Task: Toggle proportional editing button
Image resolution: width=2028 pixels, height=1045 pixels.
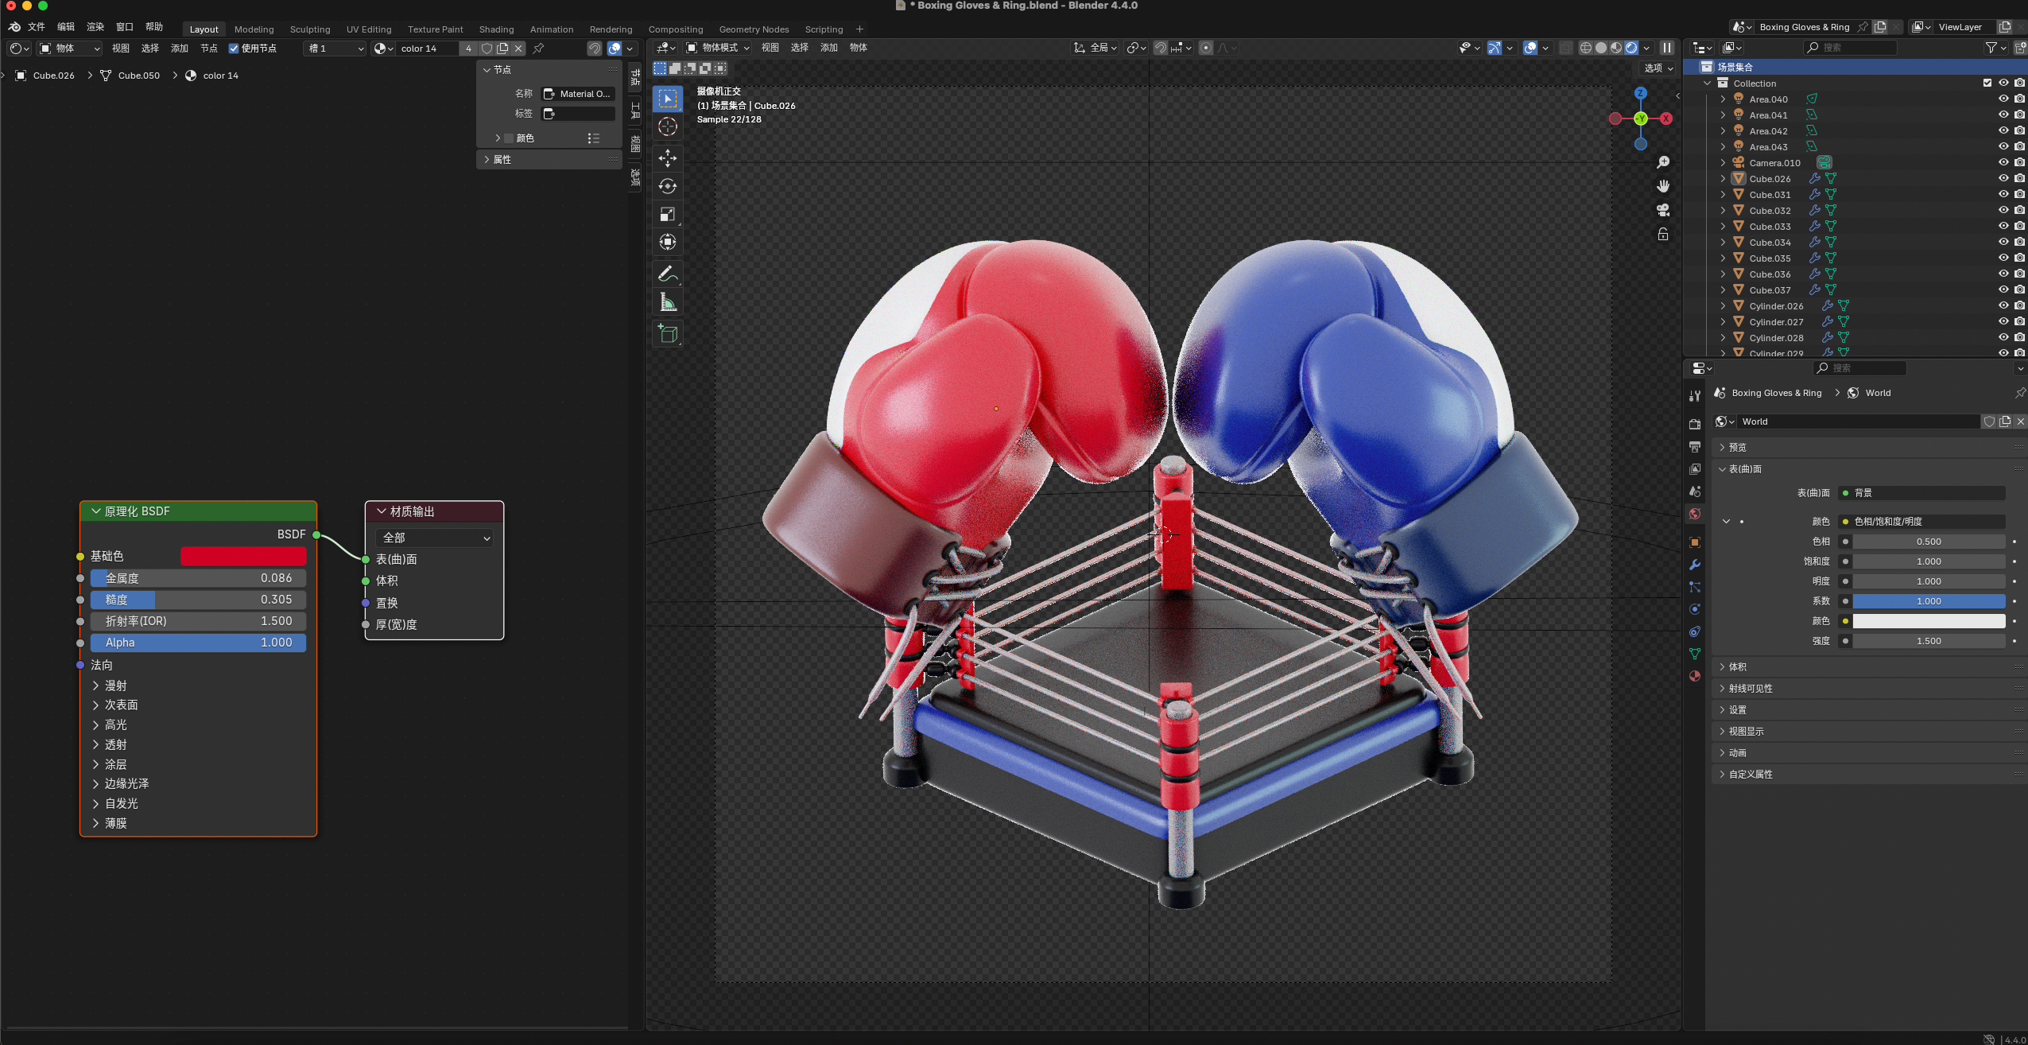Action: 1206,48
